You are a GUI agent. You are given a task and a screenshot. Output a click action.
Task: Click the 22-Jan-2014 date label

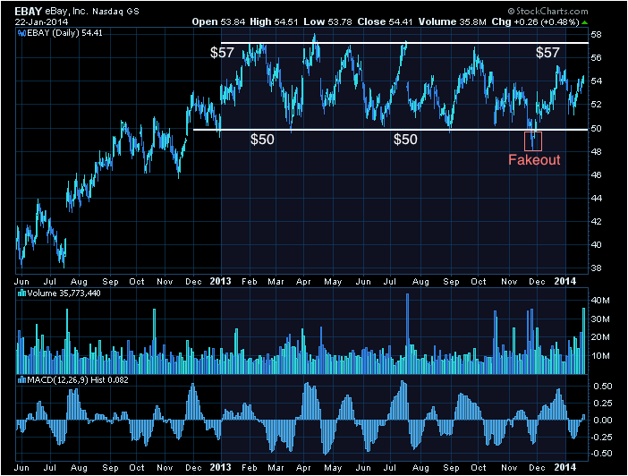42,22
